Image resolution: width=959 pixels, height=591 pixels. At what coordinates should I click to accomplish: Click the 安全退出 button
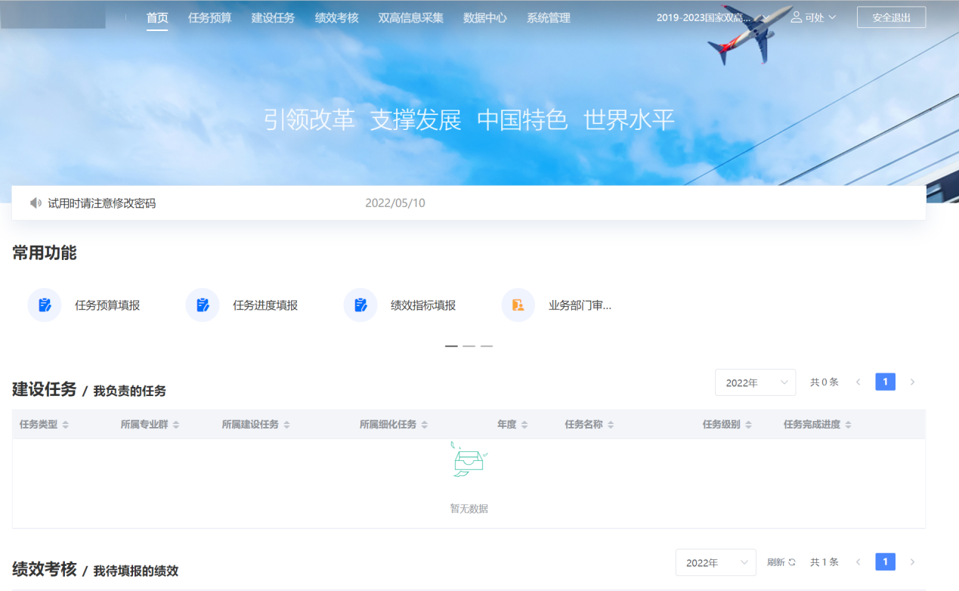point(891,17)
